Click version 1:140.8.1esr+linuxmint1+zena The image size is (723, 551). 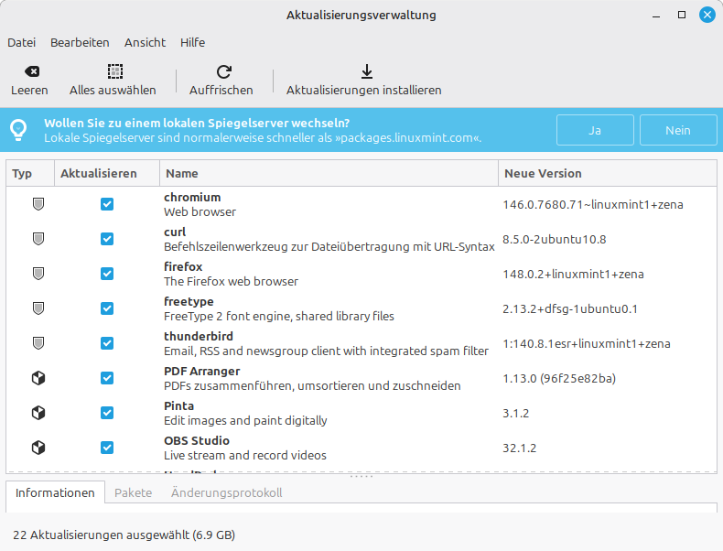click(587, 344)
